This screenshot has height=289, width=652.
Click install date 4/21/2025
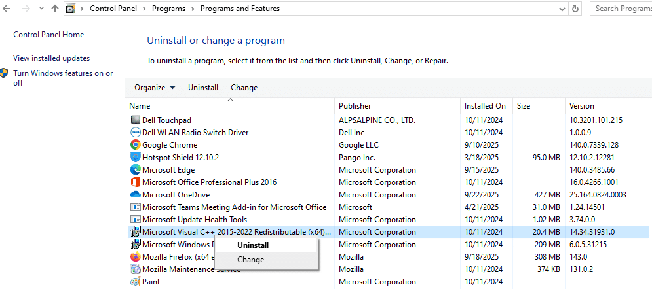[x=482, y=207]
